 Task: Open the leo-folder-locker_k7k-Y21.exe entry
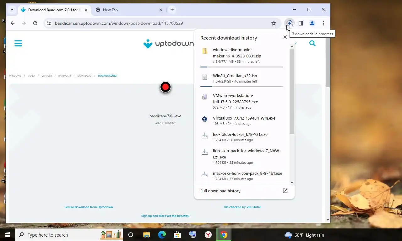click(x=242, y=137)
